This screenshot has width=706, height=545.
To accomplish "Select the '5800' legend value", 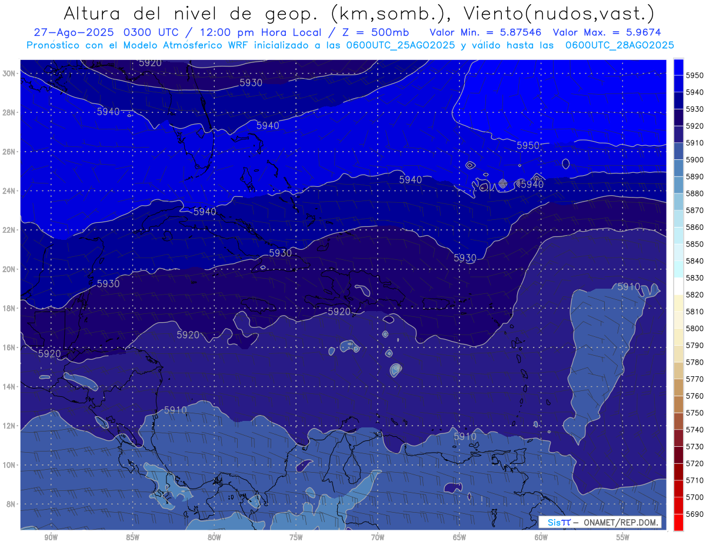I will coord(695,329).
